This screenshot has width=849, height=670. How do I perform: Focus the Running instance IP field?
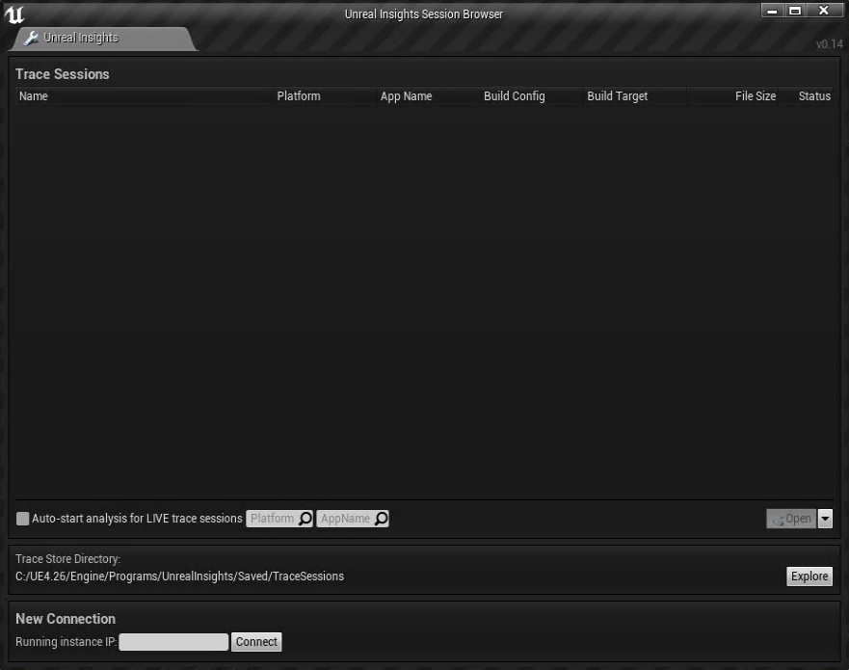[x=173, y=642]
